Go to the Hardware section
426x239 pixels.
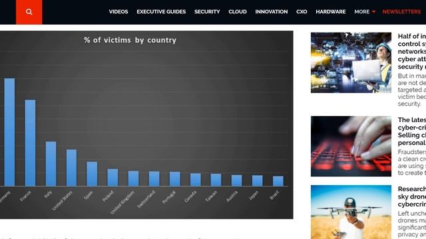click(331, 12)
